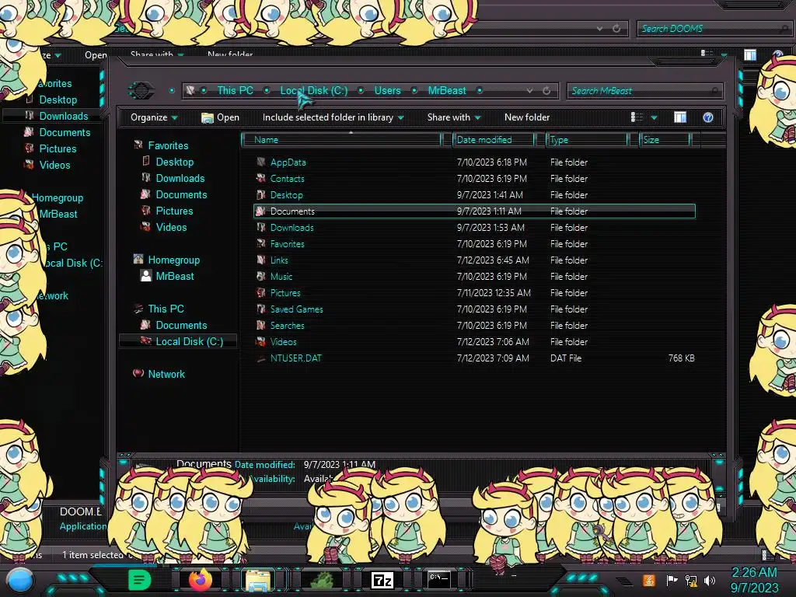Click the Open toolbar button
The width and height of the screenshot is (796, 597).
click(220, 117)
